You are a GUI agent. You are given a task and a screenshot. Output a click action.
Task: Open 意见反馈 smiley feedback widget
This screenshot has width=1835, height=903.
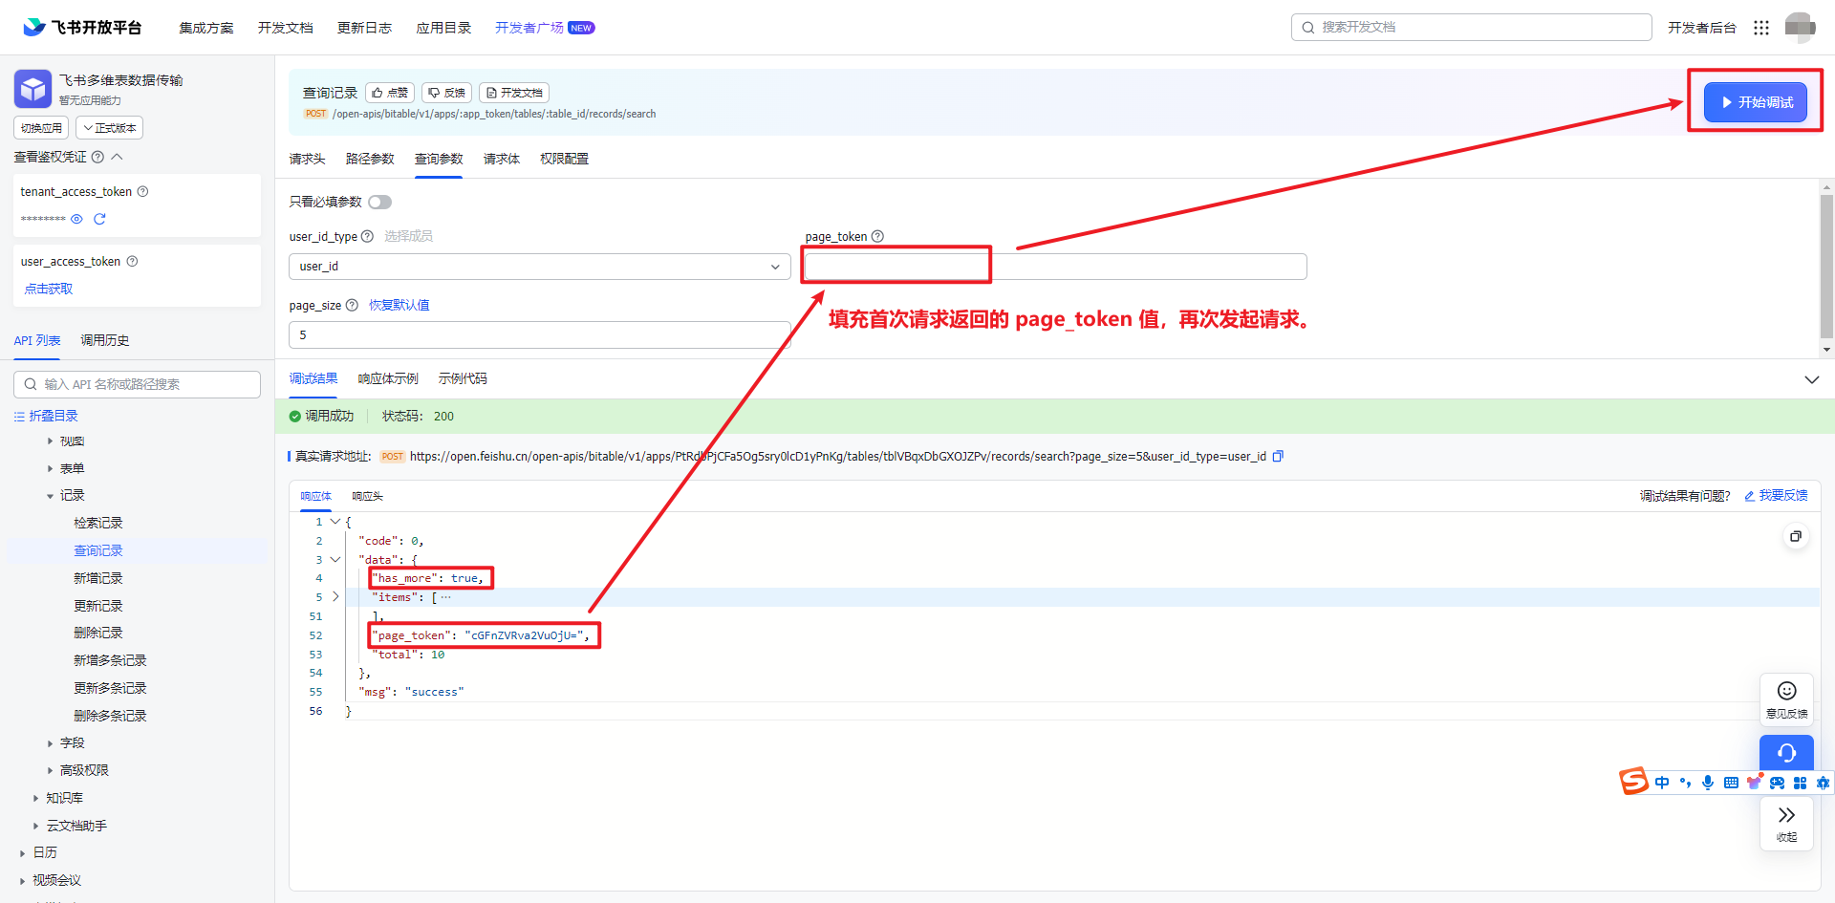click(x=1786, y=699)
